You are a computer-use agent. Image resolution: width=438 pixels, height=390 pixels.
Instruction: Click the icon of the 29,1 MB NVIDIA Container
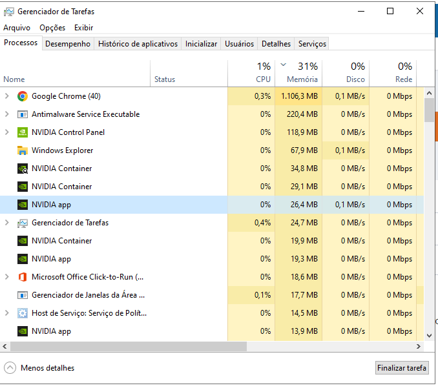click(23, 187)
